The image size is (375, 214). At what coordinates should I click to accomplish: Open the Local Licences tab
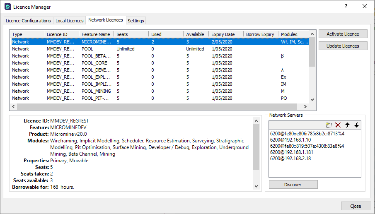pyautogui.click(x=69, y=21)
